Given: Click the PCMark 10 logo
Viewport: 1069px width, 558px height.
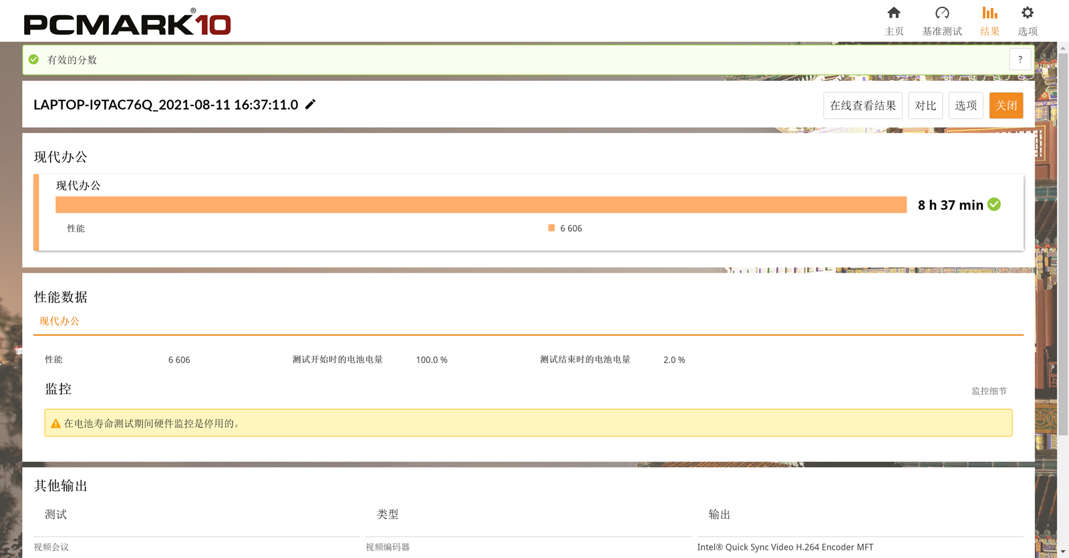Looking at the screenshot, I should coord(128,24).
